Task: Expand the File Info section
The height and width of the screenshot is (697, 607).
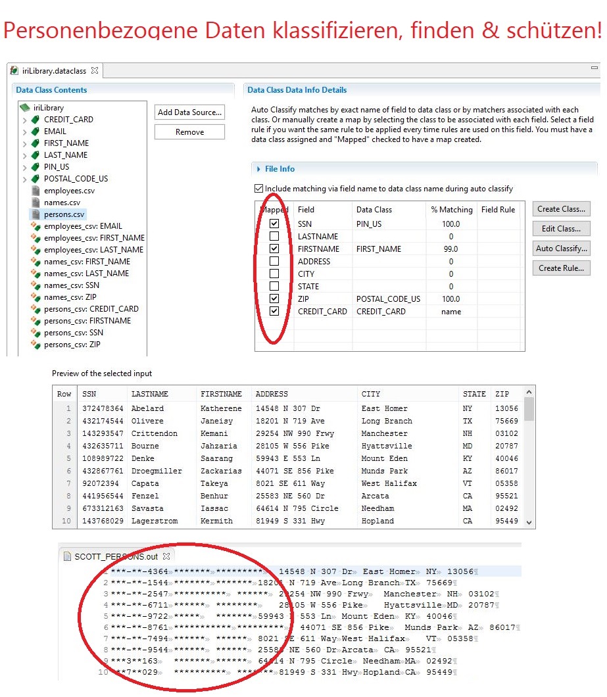Action: (x=258, y=169)
